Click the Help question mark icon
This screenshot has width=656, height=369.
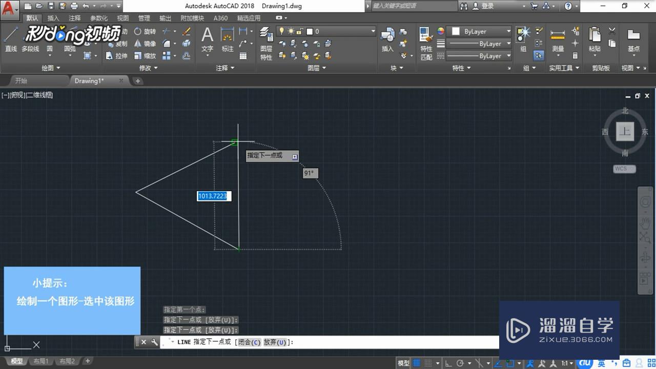[x=568, y=6]
